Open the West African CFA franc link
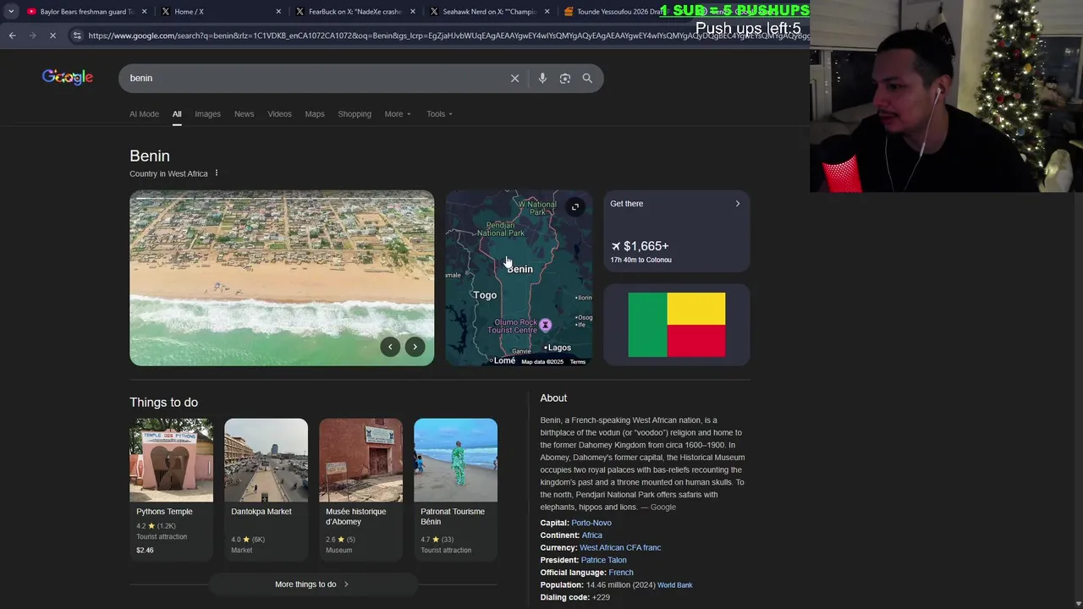1083x609 pixels. (x=620, y=548)
